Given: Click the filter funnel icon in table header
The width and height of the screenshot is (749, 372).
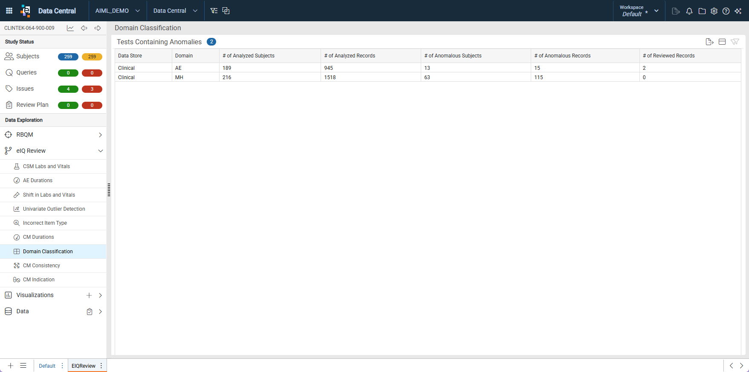Looking at the screenshot, I should [x=735, y=42].
